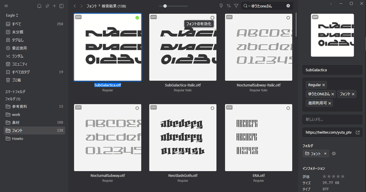Select the フォント folder in sidebar

click(34, 130)
